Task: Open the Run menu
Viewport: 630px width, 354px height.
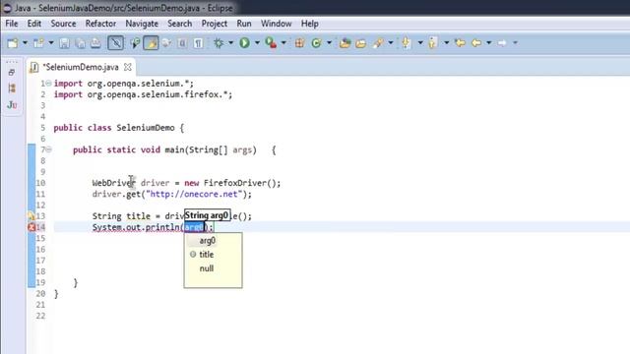Action: coord(244,24)
